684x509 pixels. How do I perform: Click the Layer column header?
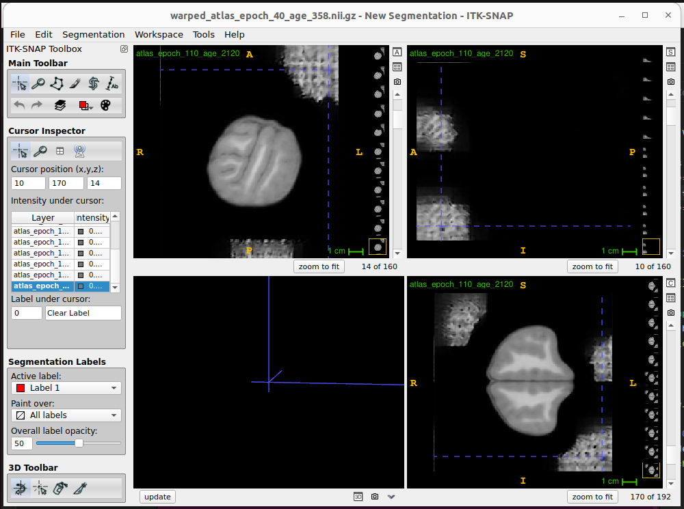[x=42, y=218]
